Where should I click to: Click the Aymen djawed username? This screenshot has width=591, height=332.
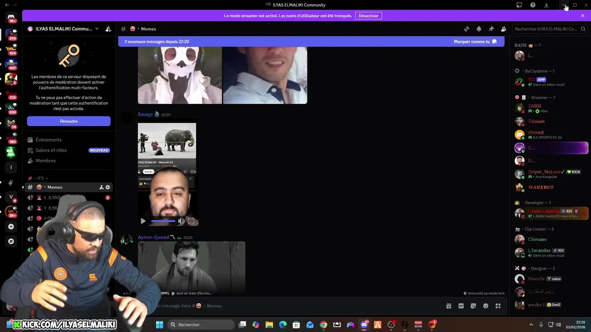tap(153, 237)
